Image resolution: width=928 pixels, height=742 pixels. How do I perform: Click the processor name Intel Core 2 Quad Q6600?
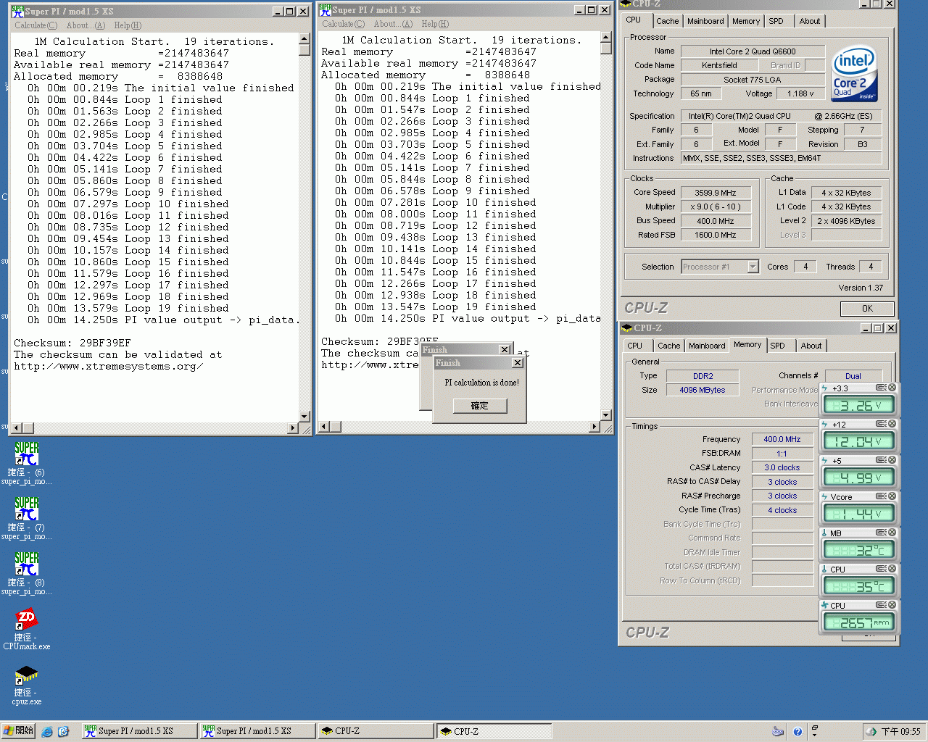coord(753,51)
